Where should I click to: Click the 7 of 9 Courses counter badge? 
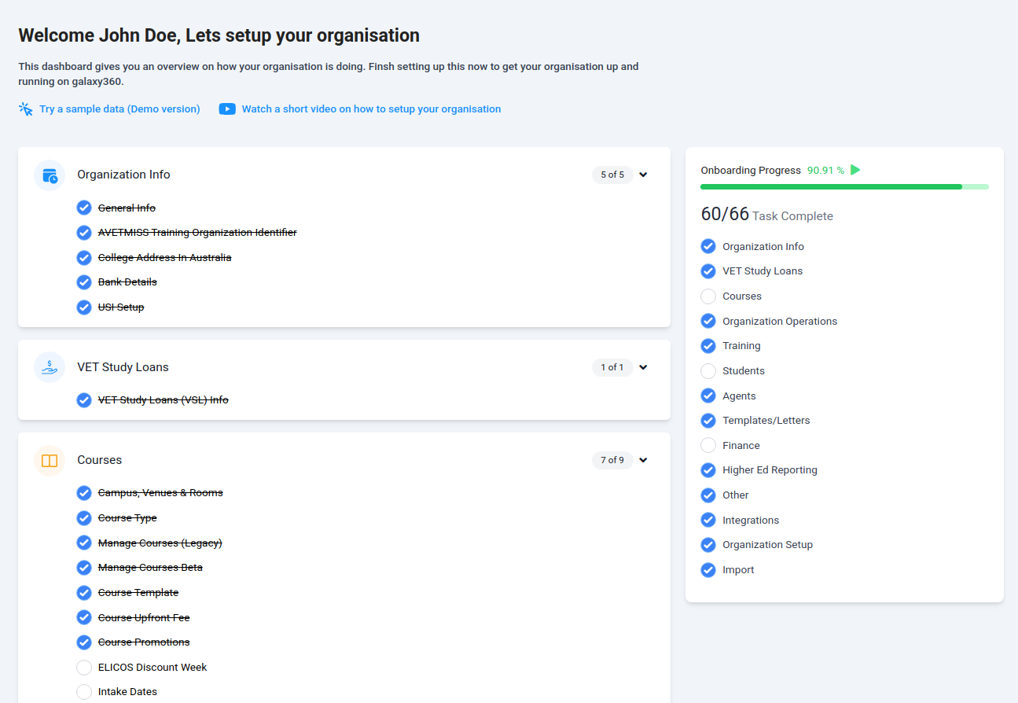tap(612, 461)
